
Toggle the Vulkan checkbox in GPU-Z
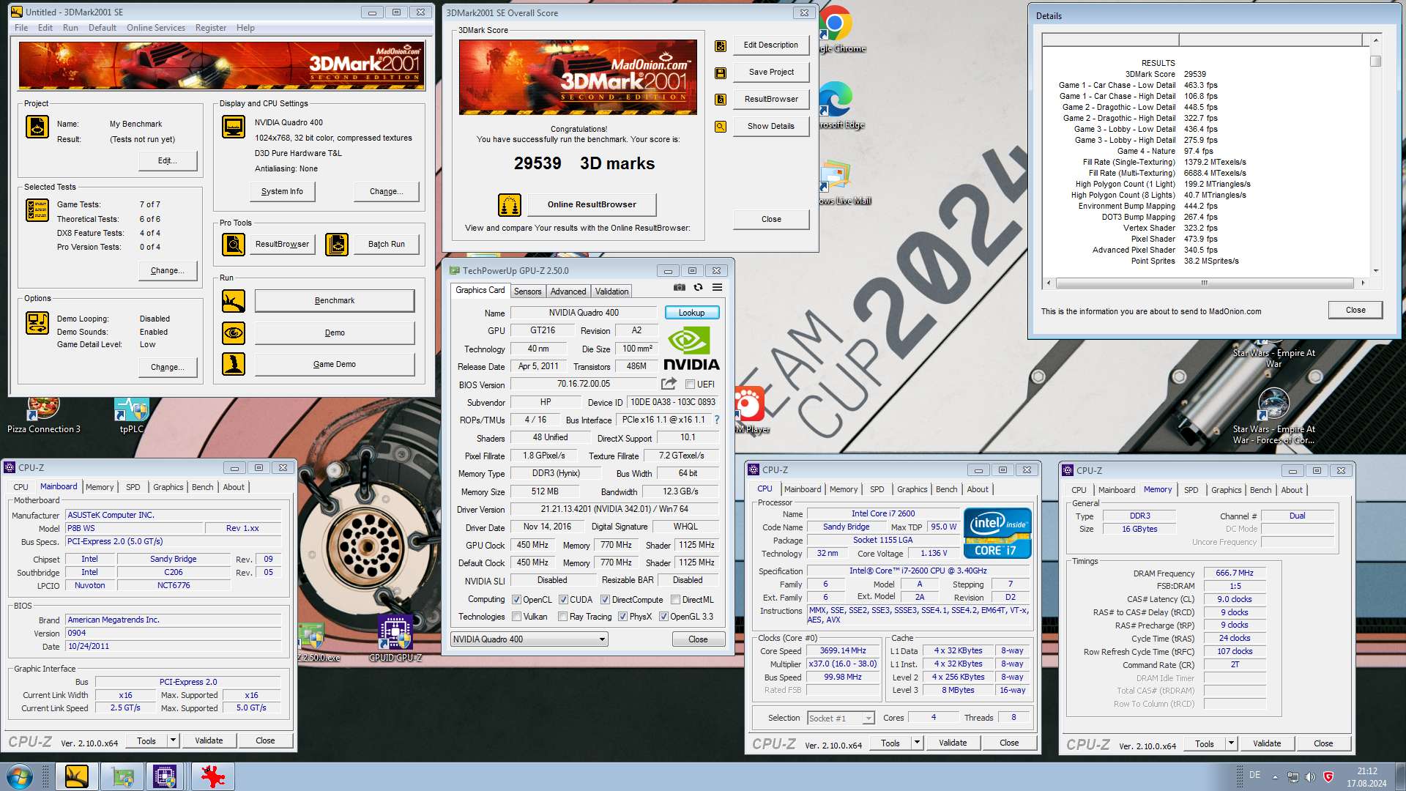[517, 617]
